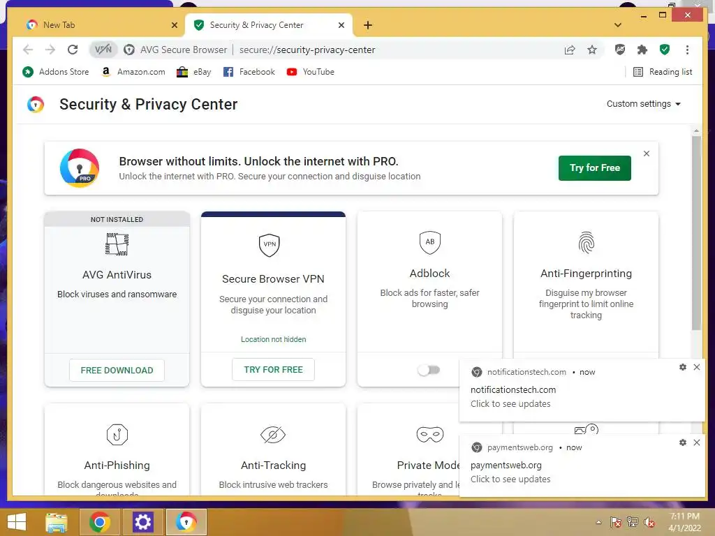This screenshot has height=536, width=715.
Task: Click the browser forward arrow
Action: 50,50
